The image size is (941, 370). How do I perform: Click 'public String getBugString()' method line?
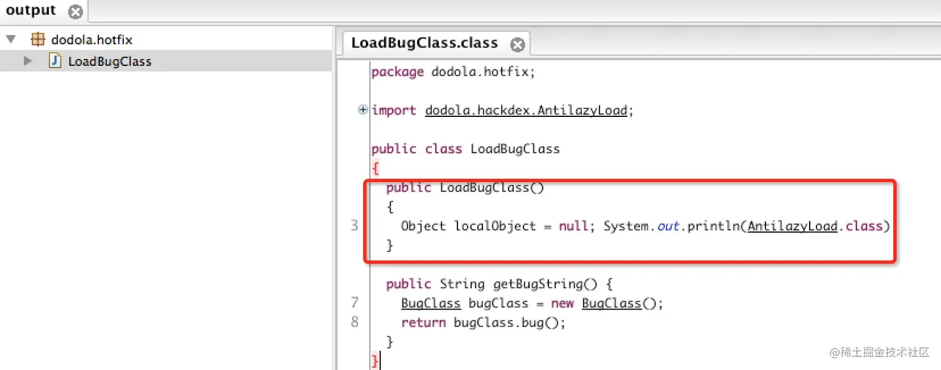pyautogui.click(x=500, y=284)
